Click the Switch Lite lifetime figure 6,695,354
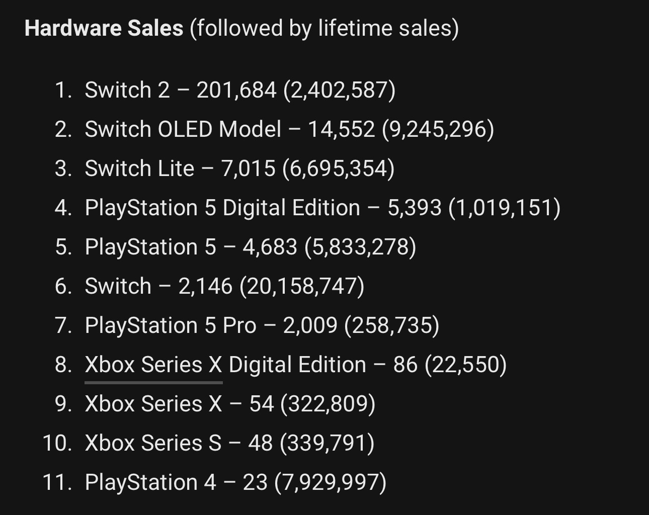This screenshot has height=515, width=649. click(338, 169)
